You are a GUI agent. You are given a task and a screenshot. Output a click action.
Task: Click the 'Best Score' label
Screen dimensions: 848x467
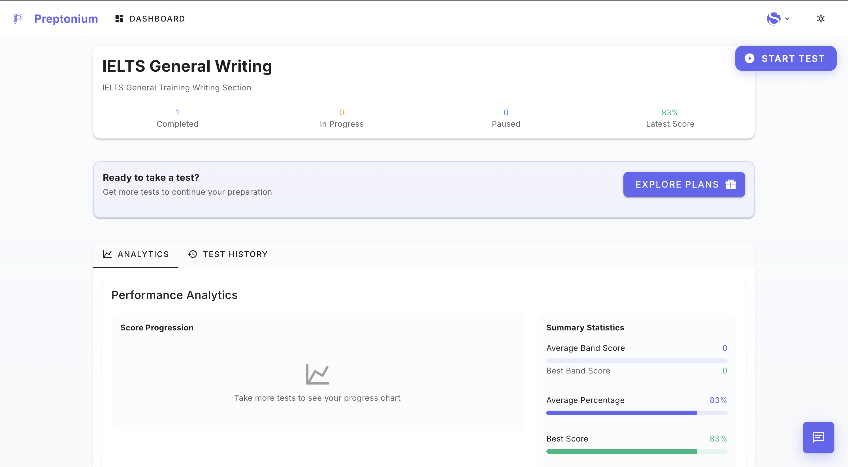[x=567, y=439]
